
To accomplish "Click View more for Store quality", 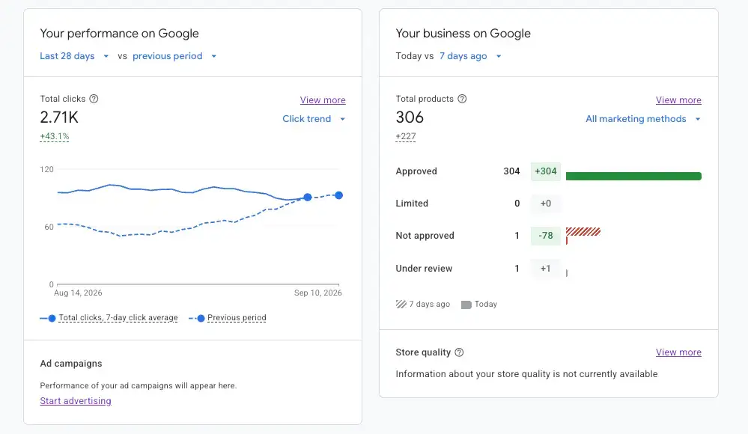I will (x=678, y=352).
